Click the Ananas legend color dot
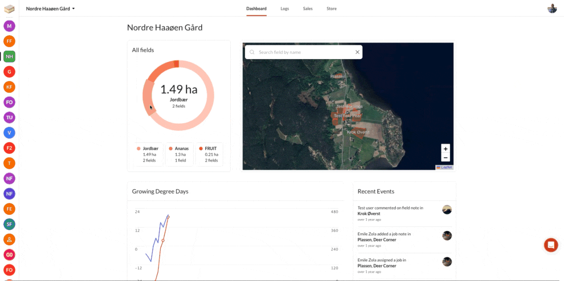This screenshot has width=564, height=281. pyautogui.click(x=170, y=148)
